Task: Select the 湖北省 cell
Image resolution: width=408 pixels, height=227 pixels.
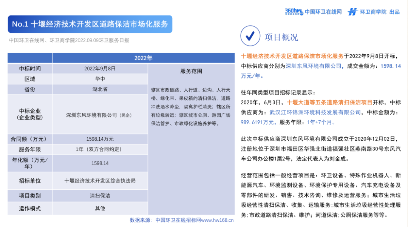Action: click(x=100, y=89)
